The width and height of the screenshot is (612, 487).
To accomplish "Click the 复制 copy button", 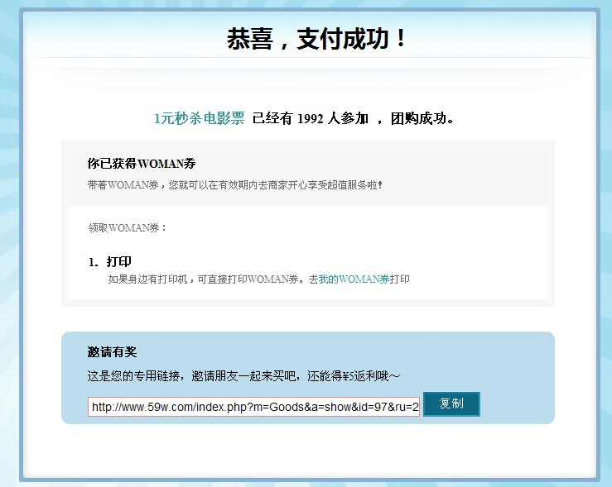I will click(x=451, y=404).
